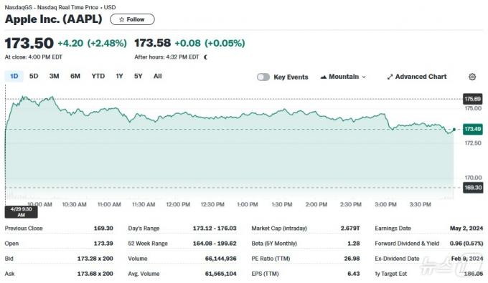488x283 pixels.
Task: Click the Previous Close value 169.30
Action: click(103, 229)
